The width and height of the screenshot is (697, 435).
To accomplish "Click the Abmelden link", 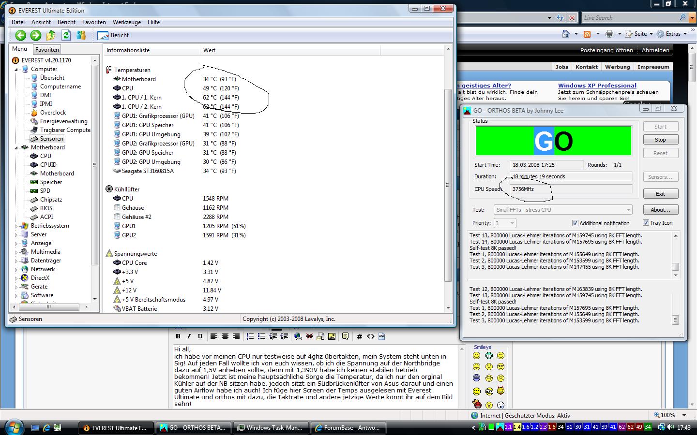I will [x=656, y=50].
